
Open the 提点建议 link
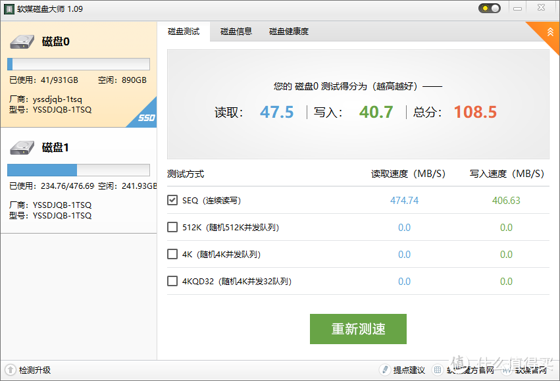[x=409, y=370]
